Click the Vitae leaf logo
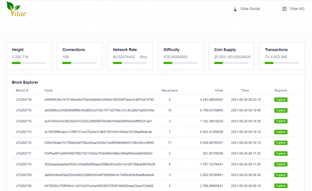This screenshot has width=312, height=191. [x=16, y=9]
